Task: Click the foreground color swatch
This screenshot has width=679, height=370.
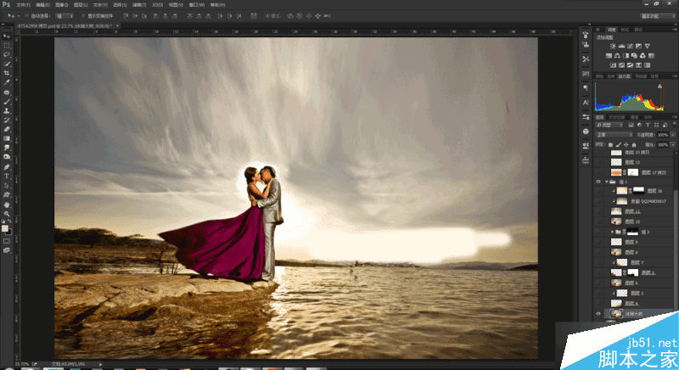Action: click(x=5, y=228)
